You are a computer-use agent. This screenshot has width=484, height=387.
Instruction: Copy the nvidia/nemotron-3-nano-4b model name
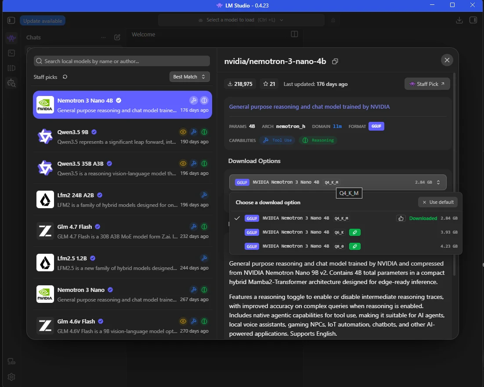[335, 61]
